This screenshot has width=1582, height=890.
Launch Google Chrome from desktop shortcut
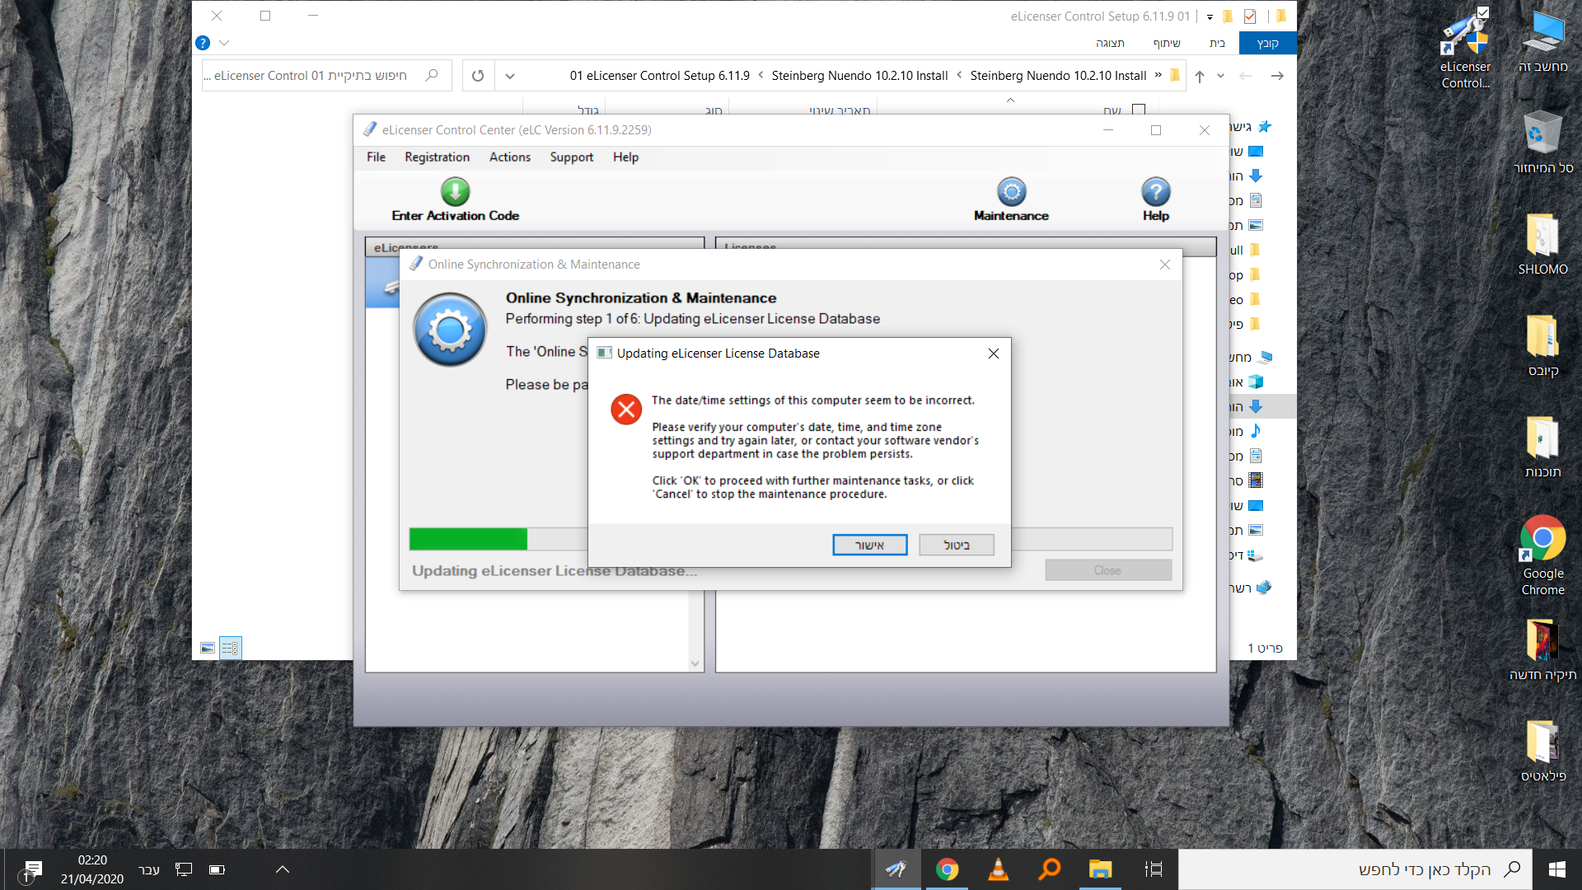coord(1542,555)
